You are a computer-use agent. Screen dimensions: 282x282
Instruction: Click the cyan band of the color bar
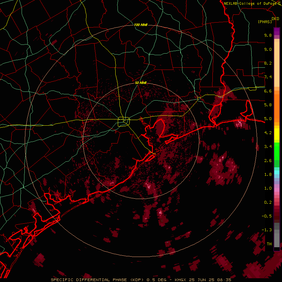277,172
